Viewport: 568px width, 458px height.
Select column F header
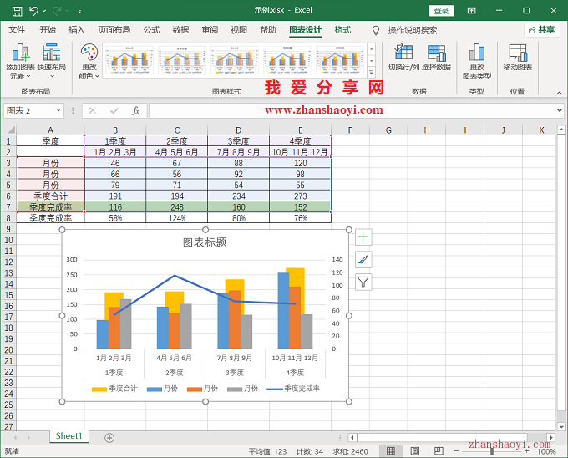click(x=350, y=130)
